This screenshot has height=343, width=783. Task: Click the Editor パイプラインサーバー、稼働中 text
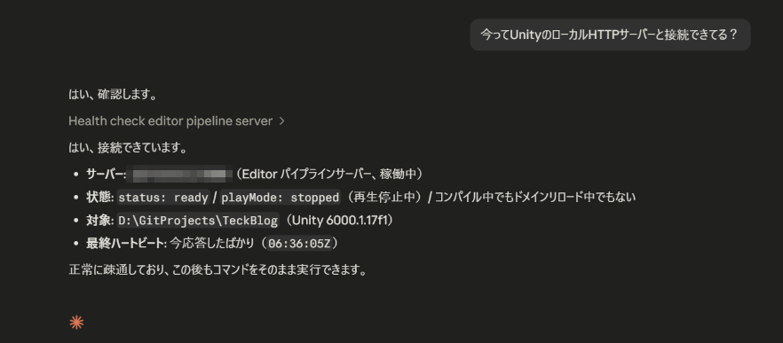click(x=328, y=174)
